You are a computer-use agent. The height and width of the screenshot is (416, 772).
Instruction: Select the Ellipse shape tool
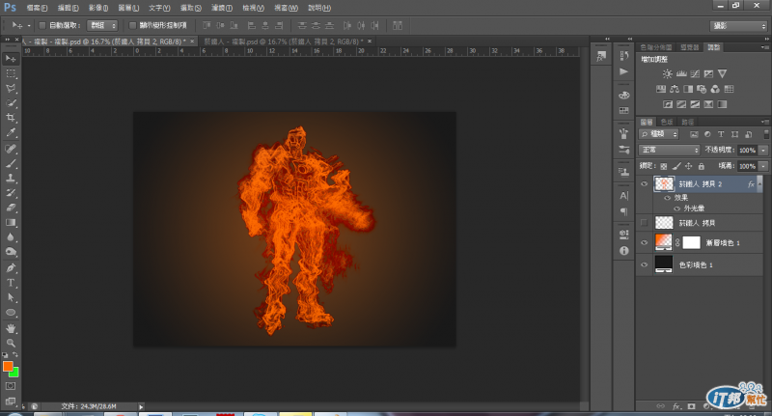point(11,313)
